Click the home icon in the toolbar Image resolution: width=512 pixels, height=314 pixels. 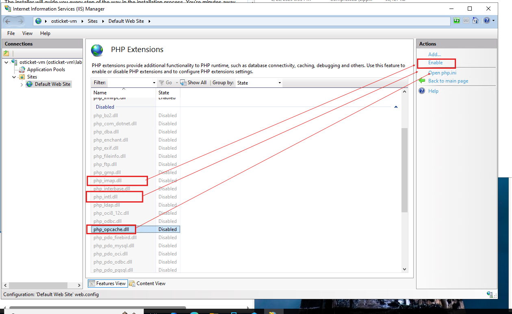(475, 21)
